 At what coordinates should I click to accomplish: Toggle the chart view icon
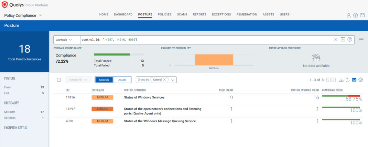click(354, 80)
